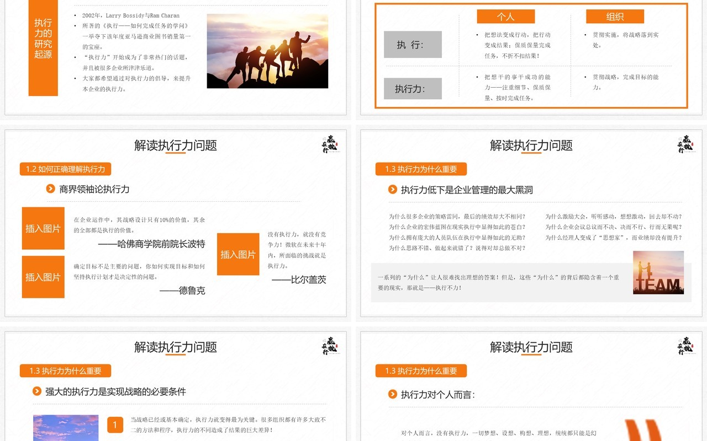Click the logo on the 1.2 如何正确理解执行力 slide

(x=330, y=144)
